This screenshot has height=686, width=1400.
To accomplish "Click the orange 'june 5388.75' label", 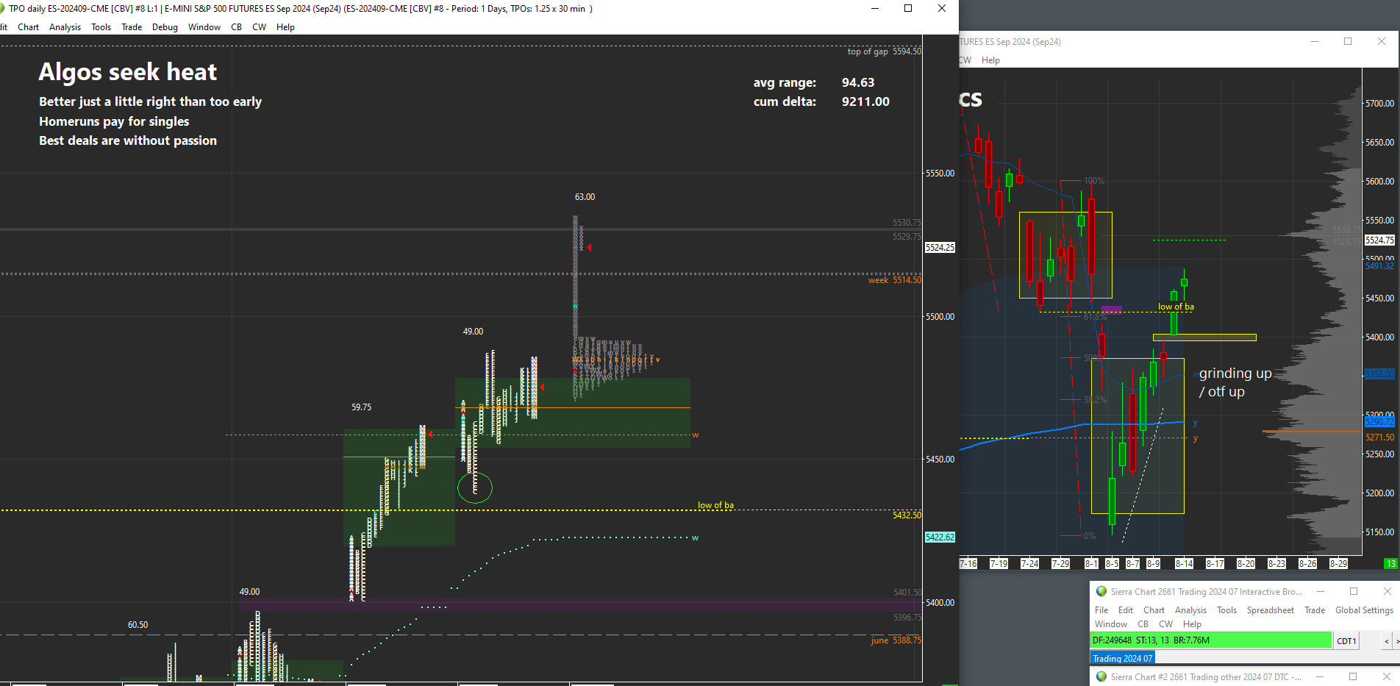I will 896,640.
